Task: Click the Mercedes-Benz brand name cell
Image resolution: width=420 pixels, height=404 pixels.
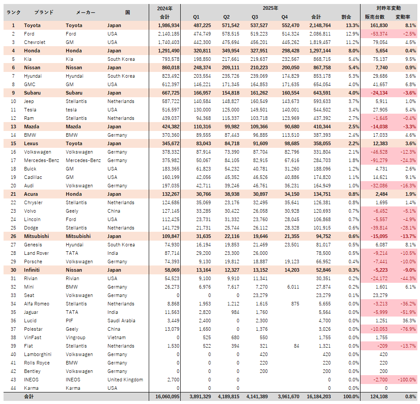Action: click(42, 160)
